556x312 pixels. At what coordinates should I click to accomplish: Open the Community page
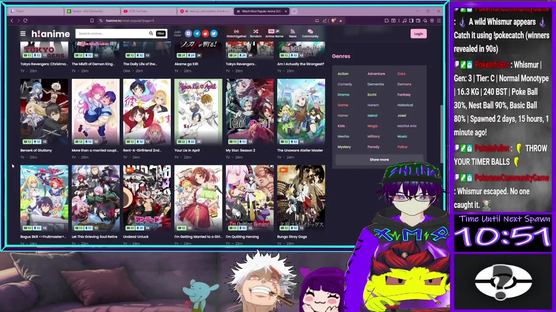click(310, 33)
